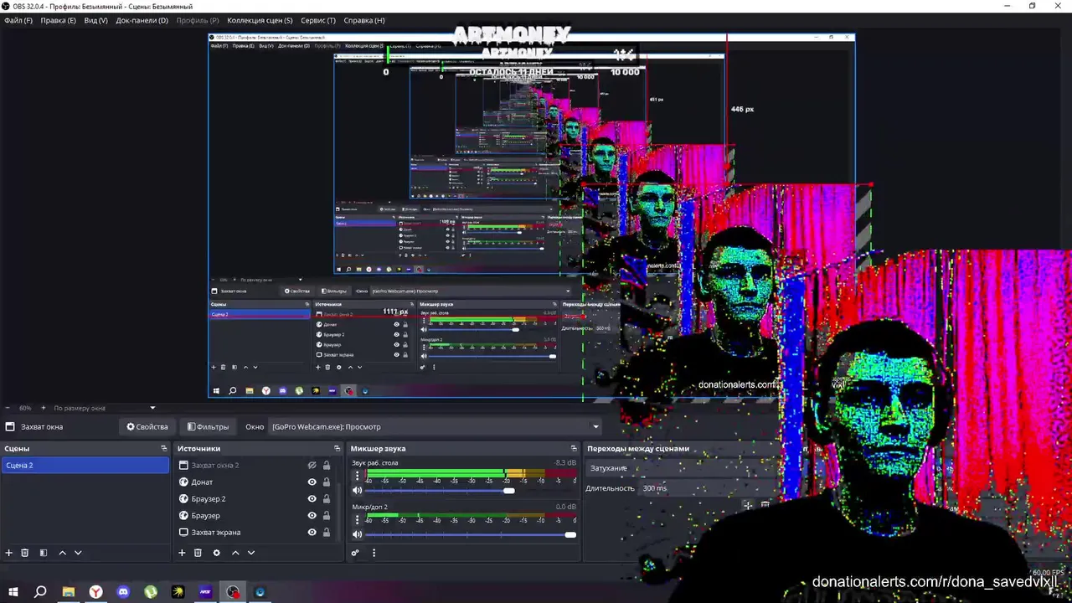Move source up arrow in Sources toolbar

(x=235, y=553)
